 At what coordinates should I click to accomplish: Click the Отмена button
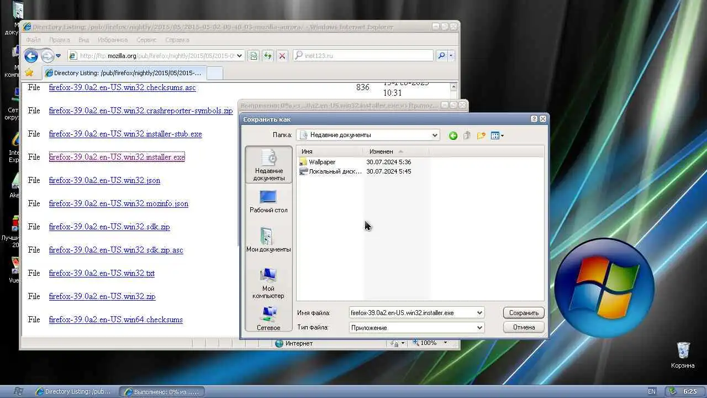pos(524,327)
